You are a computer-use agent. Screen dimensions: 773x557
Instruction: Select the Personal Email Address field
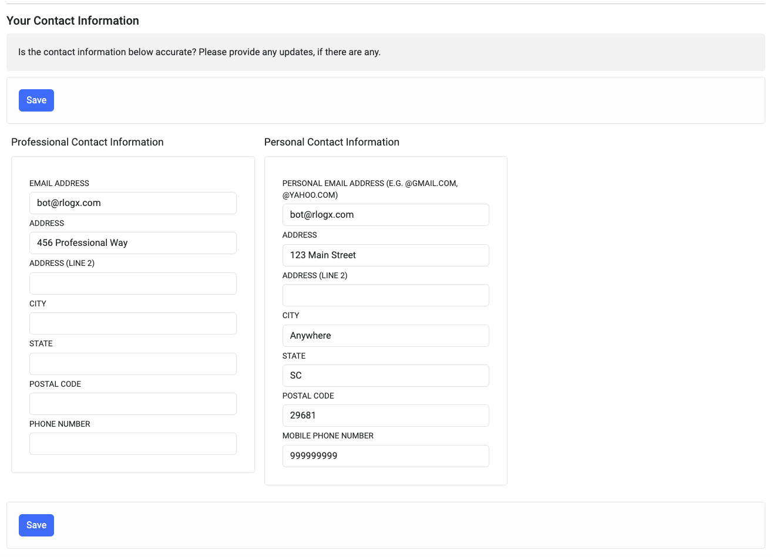pos(385,214)
